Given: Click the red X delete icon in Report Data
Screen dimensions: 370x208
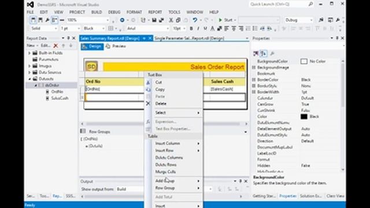Looking at the screenshot, I should point(55,46).
